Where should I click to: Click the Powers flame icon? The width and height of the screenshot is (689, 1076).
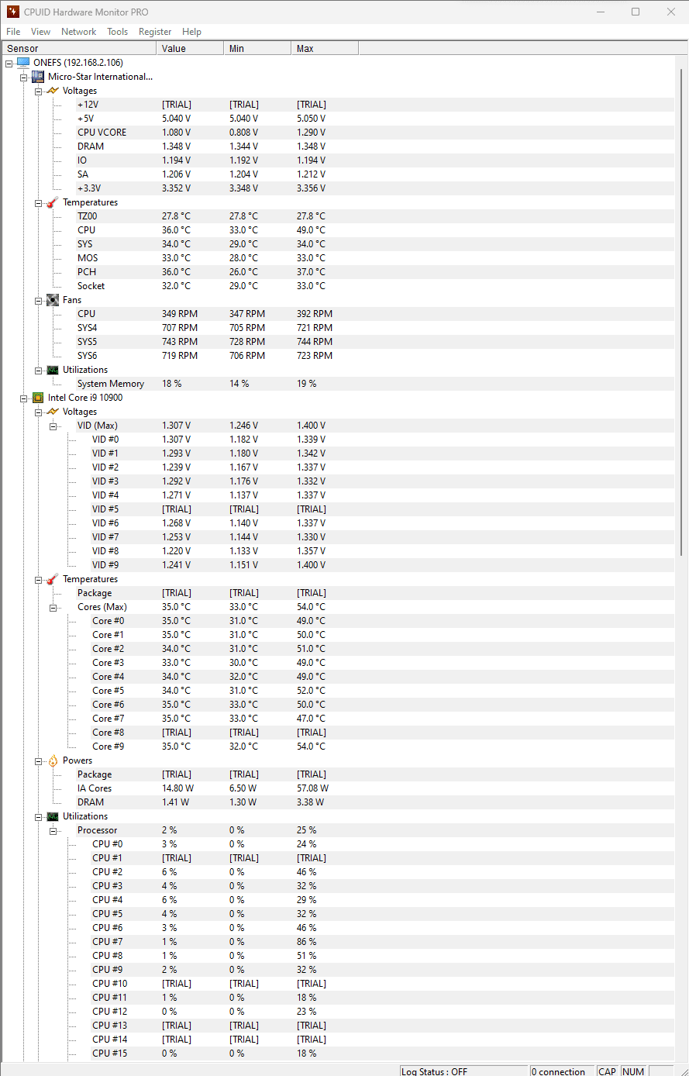tap(53, 760)
